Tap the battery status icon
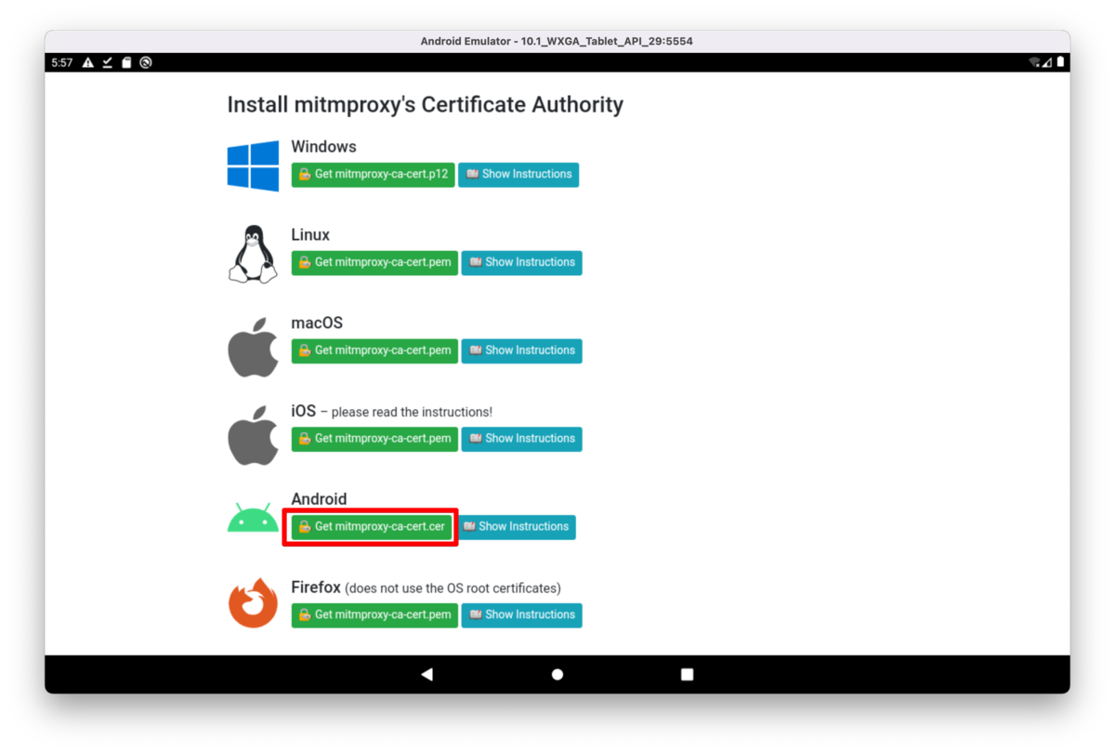 click(x=1059, y=62)
